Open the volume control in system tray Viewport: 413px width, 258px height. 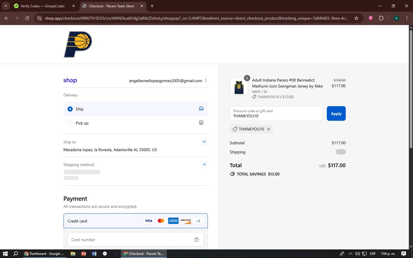pos(357,254)
